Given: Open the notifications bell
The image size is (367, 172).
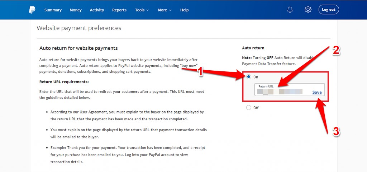Looking at the screenshot, I should click(x=290, y=10).
